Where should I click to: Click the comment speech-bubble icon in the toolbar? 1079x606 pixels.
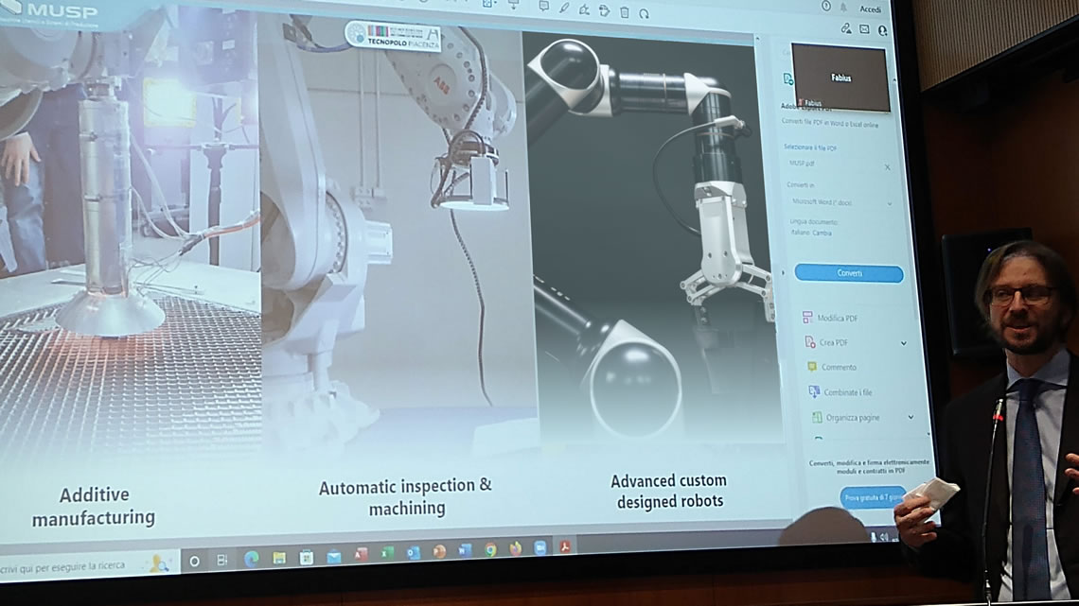[543, 7]
